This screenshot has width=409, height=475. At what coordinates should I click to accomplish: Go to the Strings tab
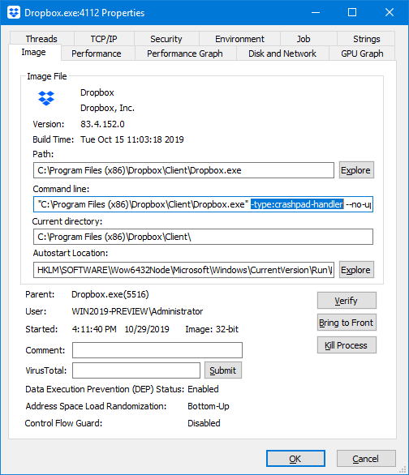366,39
